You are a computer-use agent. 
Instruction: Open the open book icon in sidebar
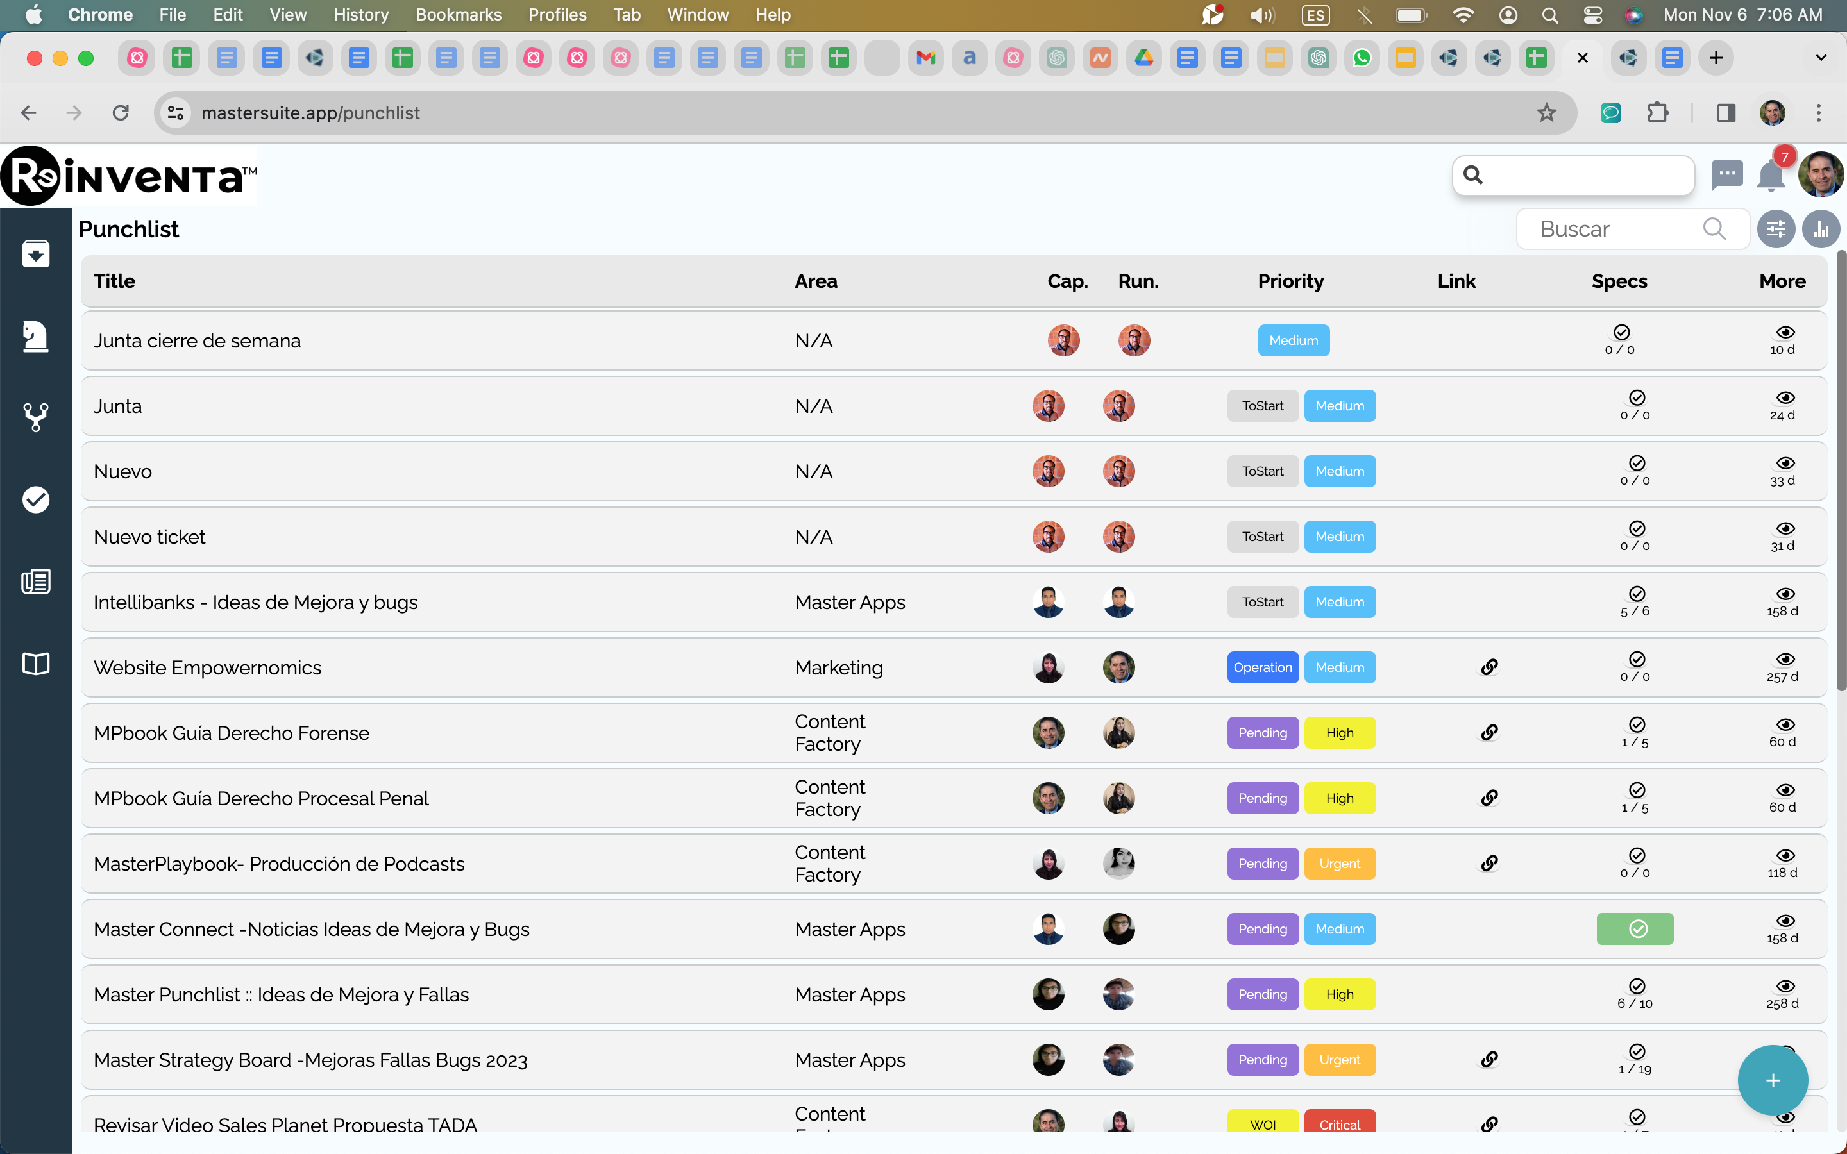pyautogui.click(x=36, y=664)
